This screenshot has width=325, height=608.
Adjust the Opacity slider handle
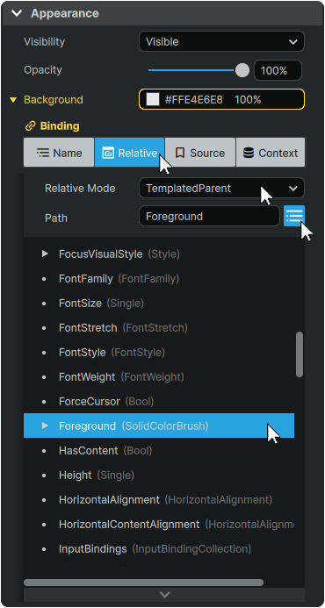tap(242, 70)
